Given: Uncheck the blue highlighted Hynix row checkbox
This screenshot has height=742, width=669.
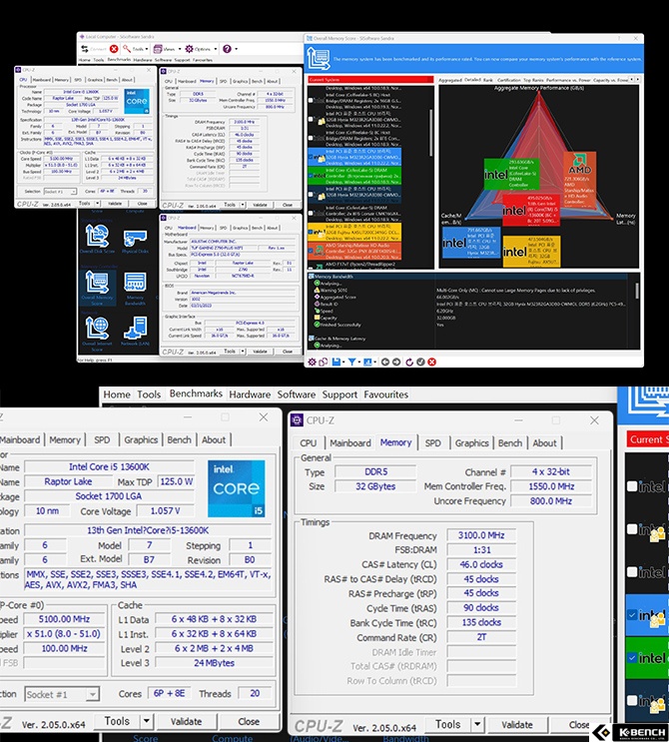Looking at the screenshot, I should pyautogui.click(x=311, y=157).
